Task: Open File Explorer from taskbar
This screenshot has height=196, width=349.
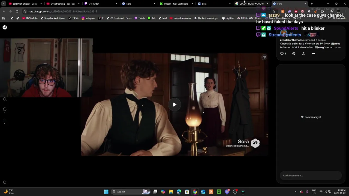Action: 171,192
